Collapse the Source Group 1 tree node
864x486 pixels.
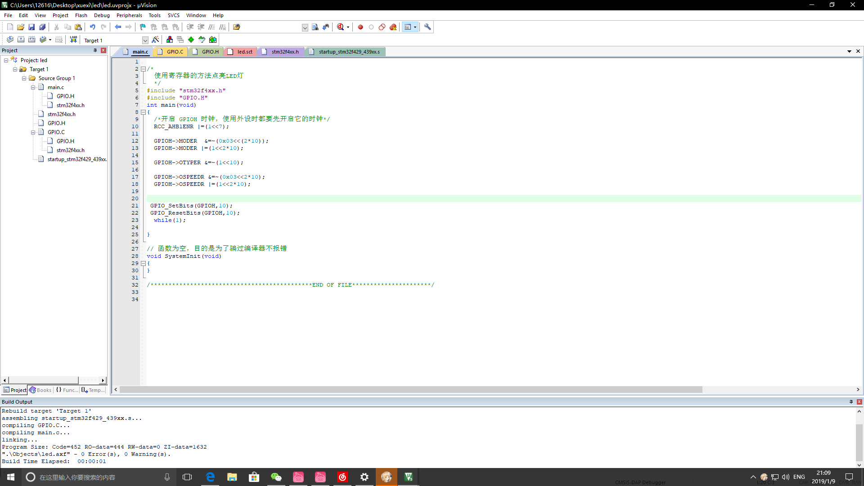coord(24,78)
